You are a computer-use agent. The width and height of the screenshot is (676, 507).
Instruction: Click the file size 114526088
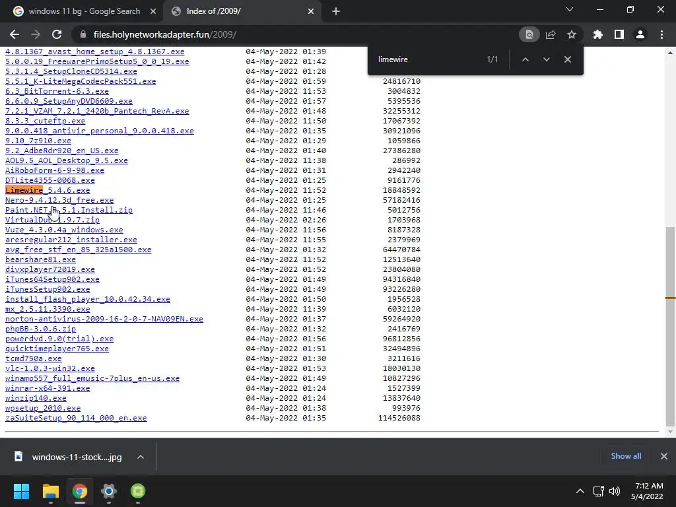(x=399, y=418)
